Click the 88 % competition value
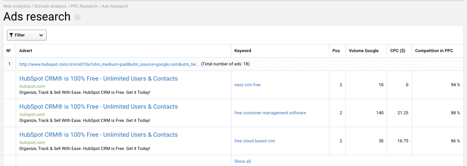The height and width of the screenshot is (166, 467). 455,113
